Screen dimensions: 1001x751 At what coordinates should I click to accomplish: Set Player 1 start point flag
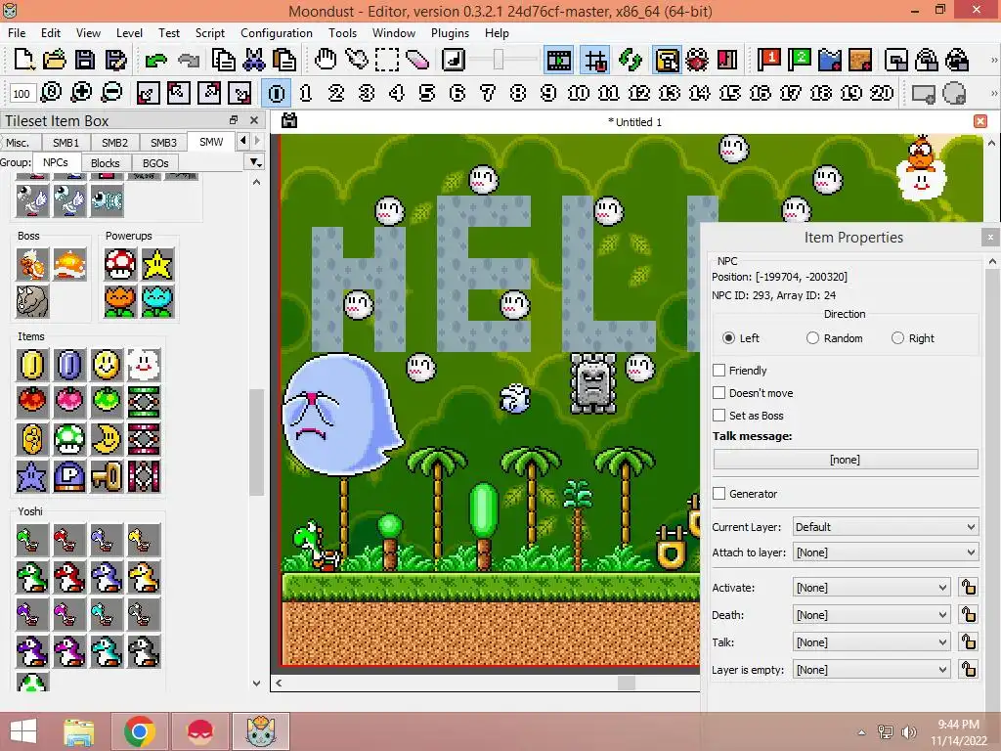pyautogui.click(x=770, y=60)
